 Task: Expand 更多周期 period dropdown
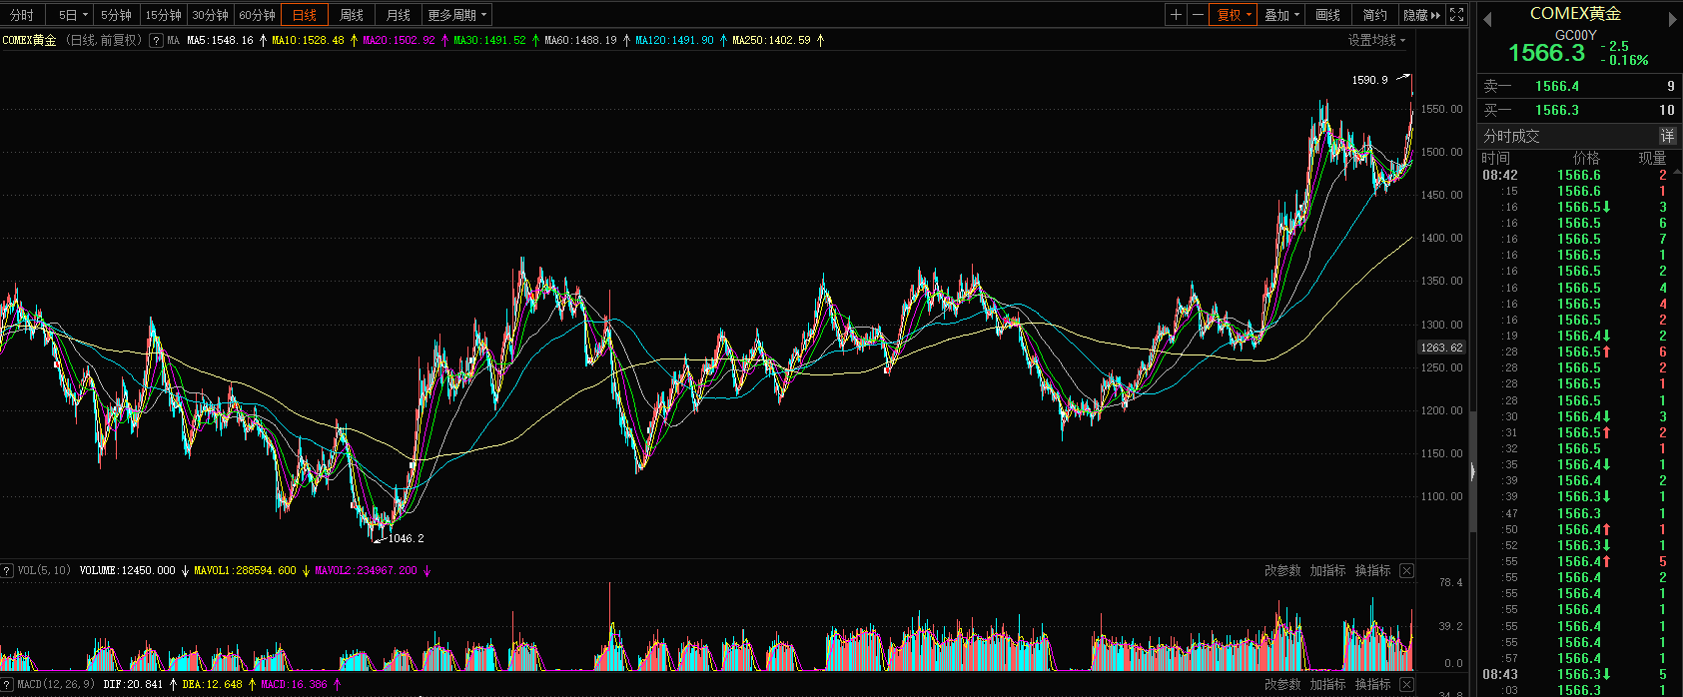457,15
